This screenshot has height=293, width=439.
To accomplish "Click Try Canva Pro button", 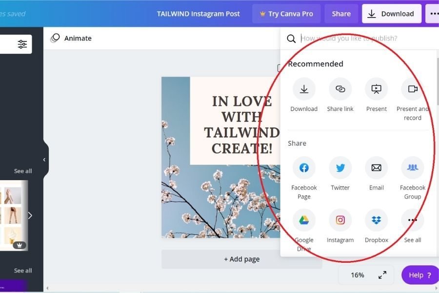I will [286, 14].
